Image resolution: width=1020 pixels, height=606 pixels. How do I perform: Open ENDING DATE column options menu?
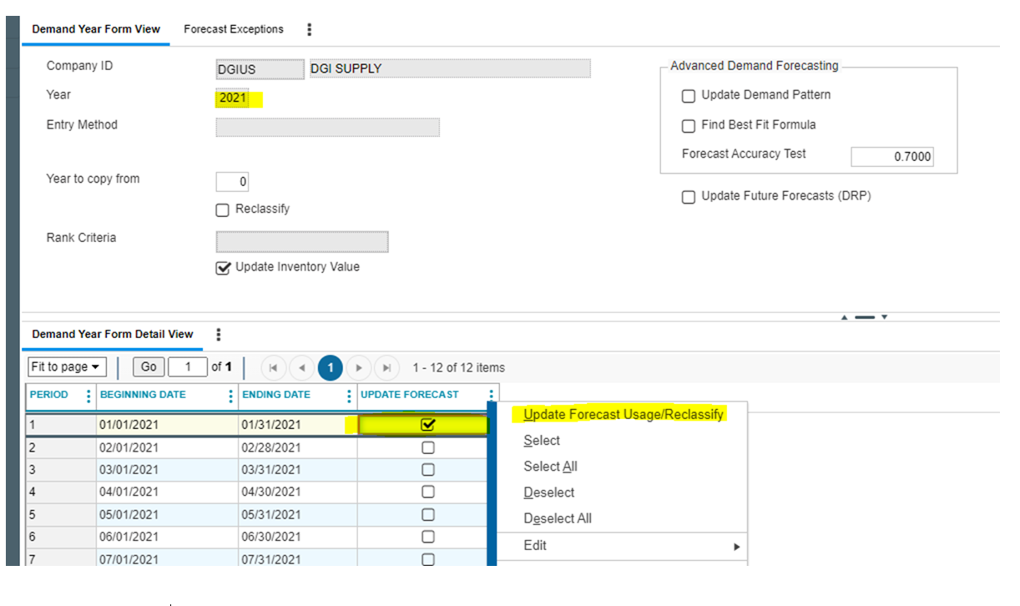[349, 396]
